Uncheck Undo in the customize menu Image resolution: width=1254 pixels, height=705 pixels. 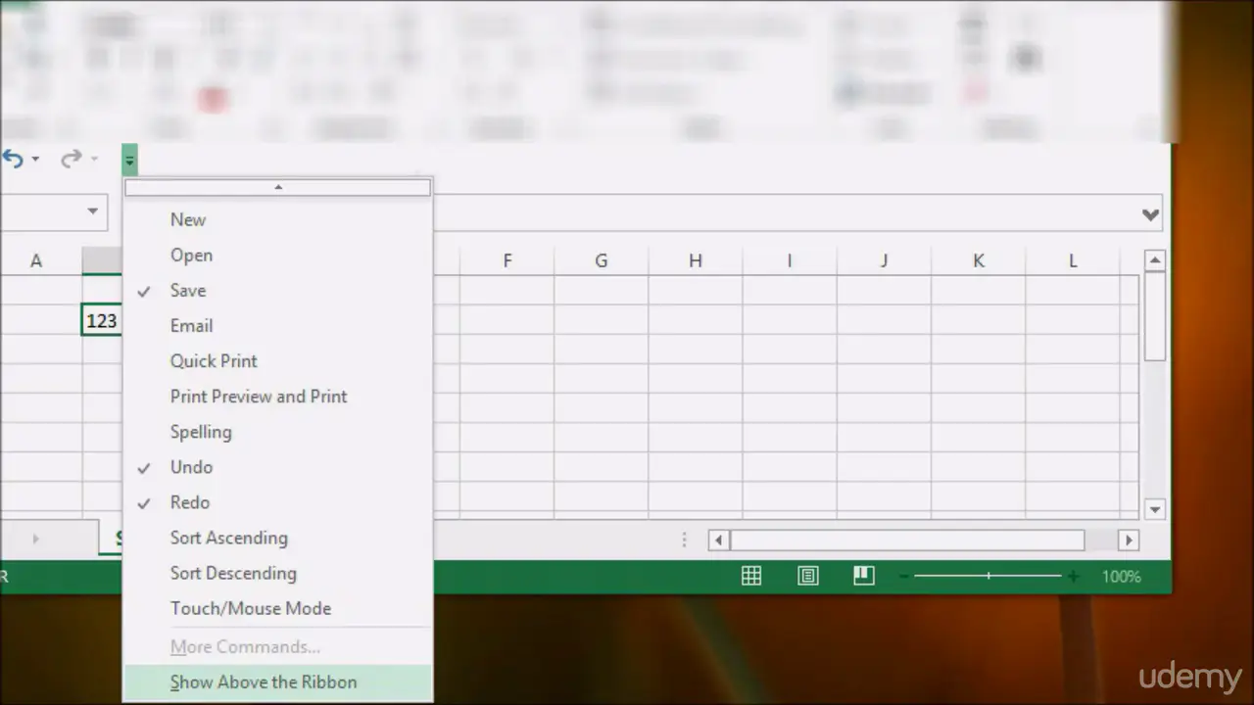tap(277, 467)
